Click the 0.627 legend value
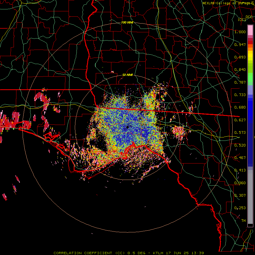 (240, 120)
